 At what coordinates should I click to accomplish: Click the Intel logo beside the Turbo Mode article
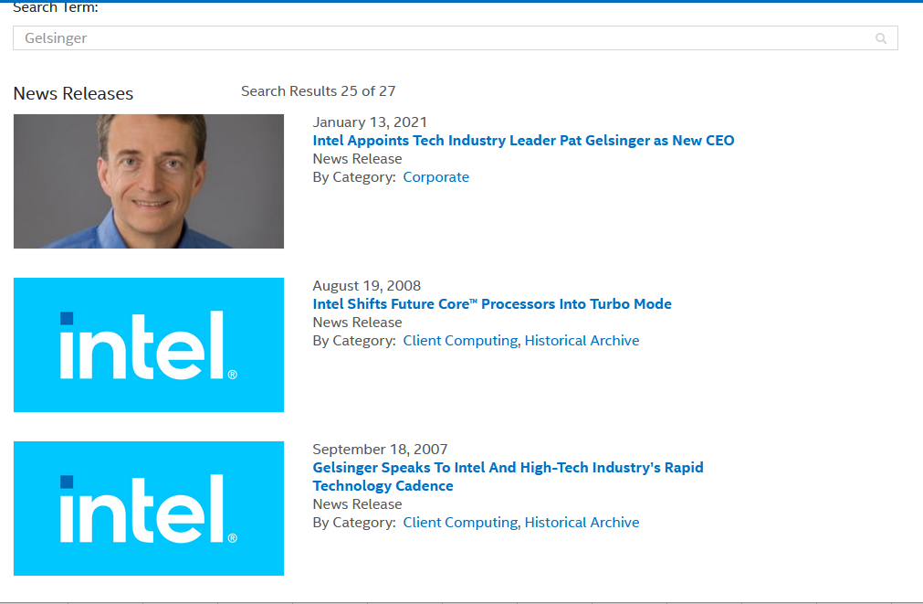point(149,344)
